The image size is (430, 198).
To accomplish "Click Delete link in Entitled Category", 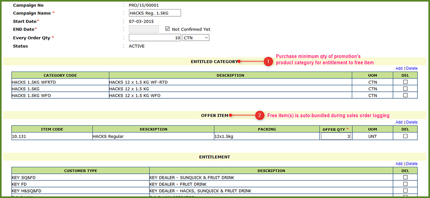I will 412,68.
